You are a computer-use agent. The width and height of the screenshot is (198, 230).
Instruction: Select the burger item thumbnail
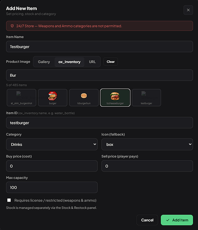pos(53,98)
